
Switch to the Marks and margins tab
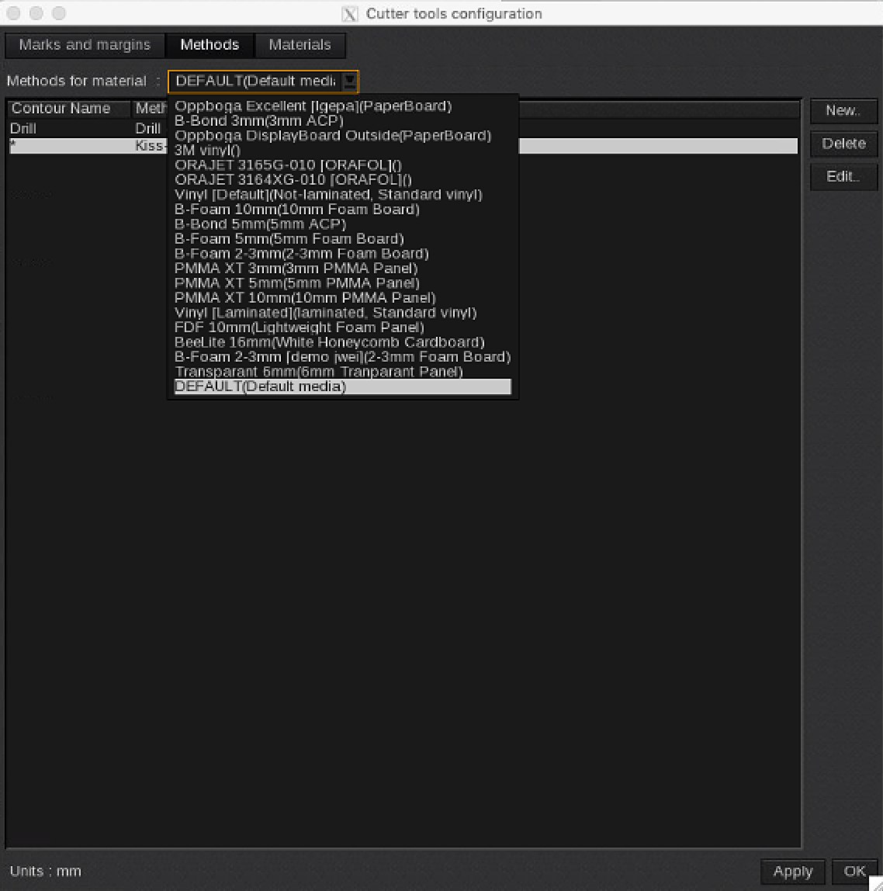[84, 45]
